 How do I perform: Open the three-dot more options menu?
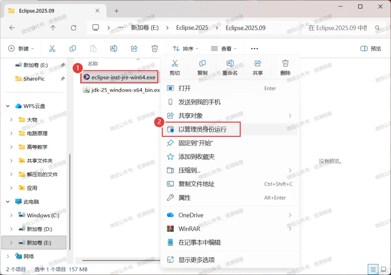click(x=255, y=49)
